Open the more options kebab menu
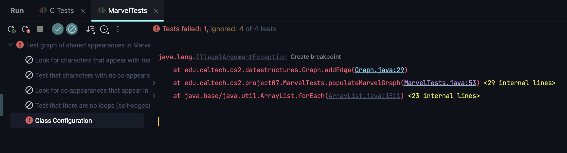Viewport: 567px width, 153px height. 118,29
